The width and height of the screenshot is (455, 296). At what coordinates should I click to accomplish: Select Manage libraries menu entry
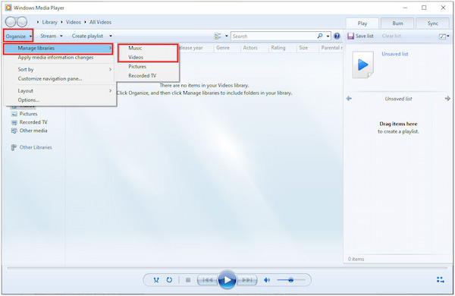coord(58,49)
